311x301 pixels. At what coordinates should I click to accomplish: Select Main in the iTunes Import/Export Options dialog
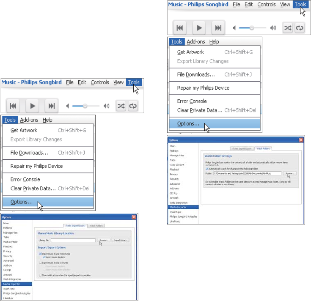(6, 223)
